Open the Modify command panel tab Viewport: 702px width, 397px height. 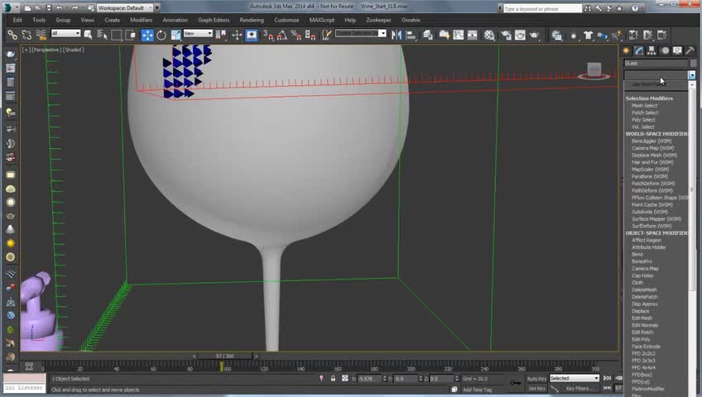pos(637,50)
